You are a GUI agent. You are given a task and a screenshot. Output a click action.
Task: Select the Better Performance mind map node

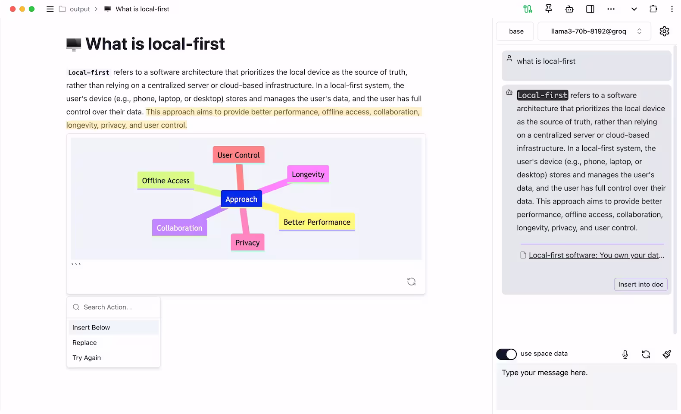[x=317, y=222]
